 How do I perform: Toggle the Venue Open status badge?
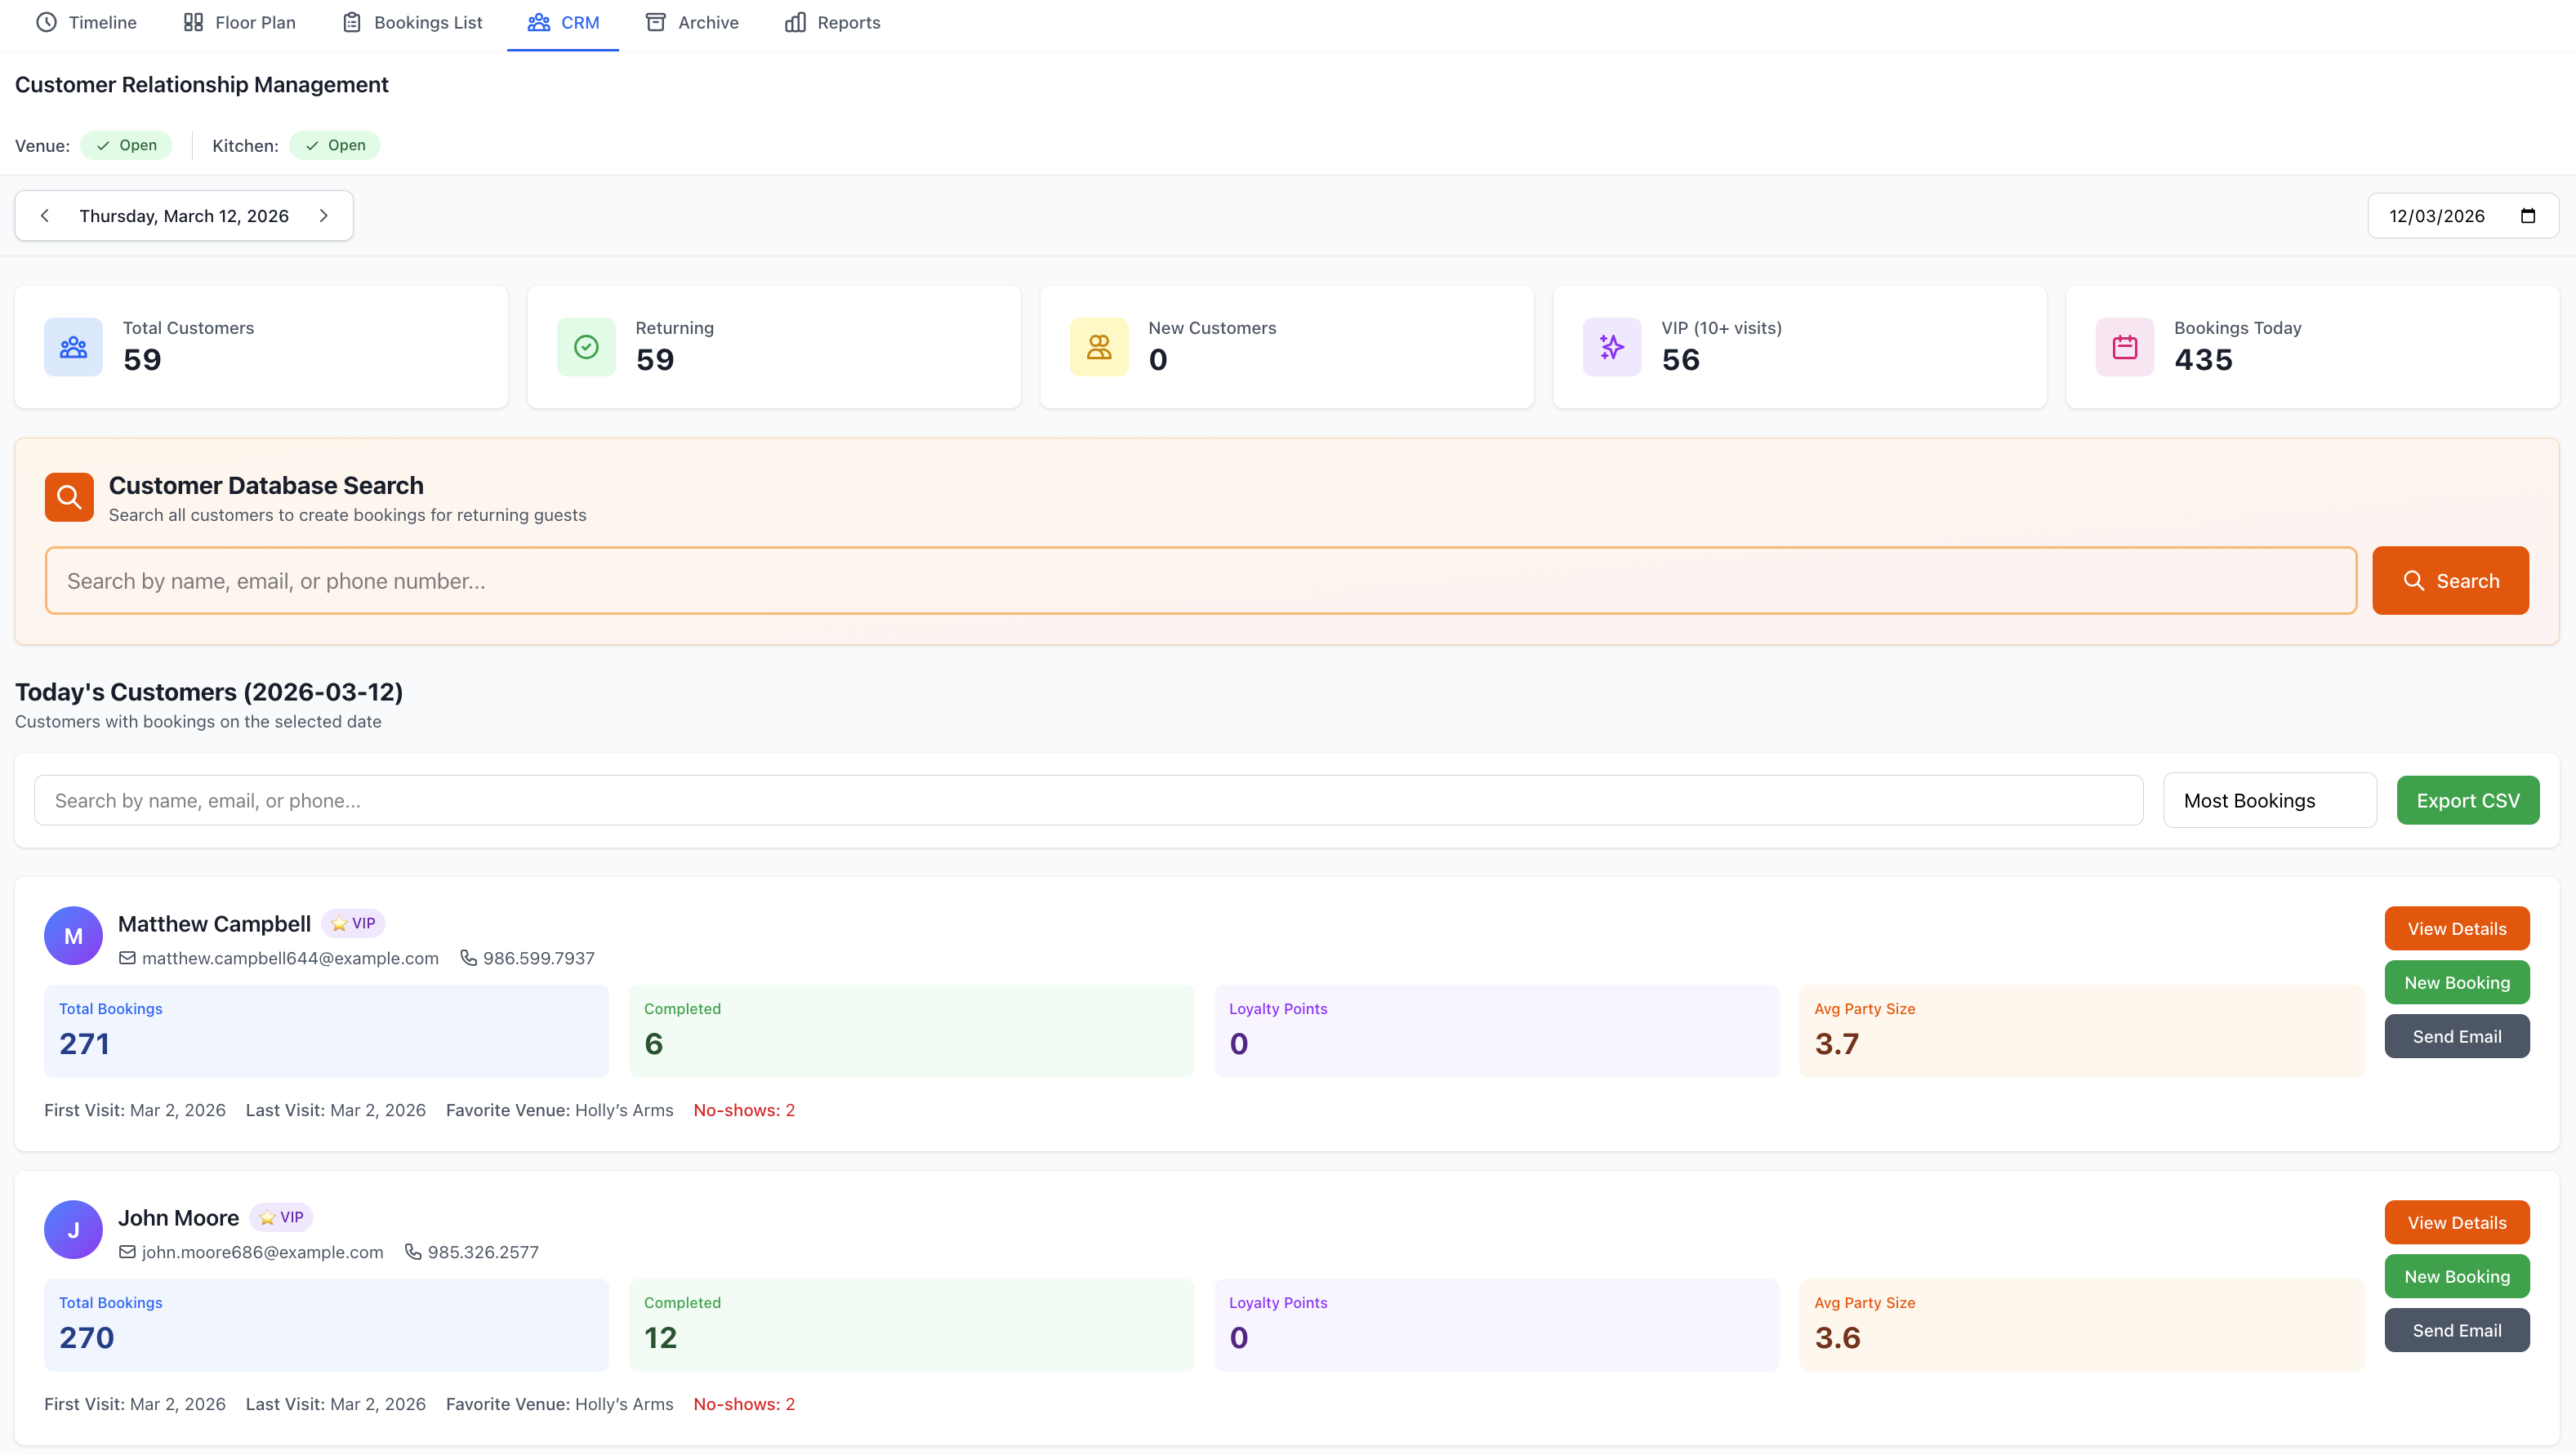[x=126, y=144]
